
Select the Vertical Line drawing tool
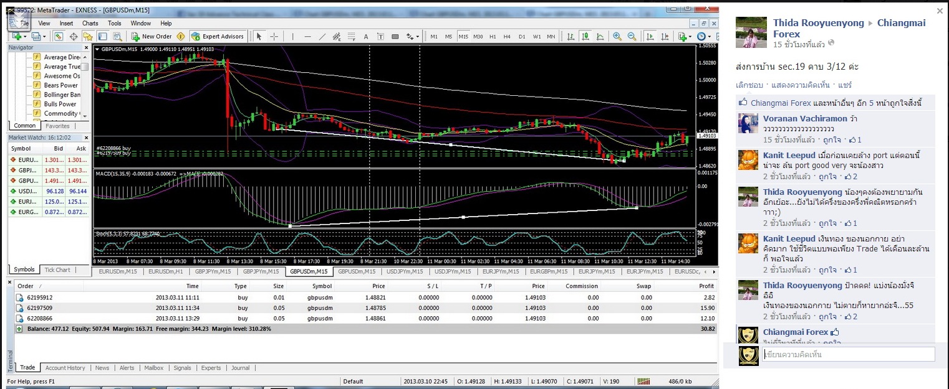click(x=293, y=36)
